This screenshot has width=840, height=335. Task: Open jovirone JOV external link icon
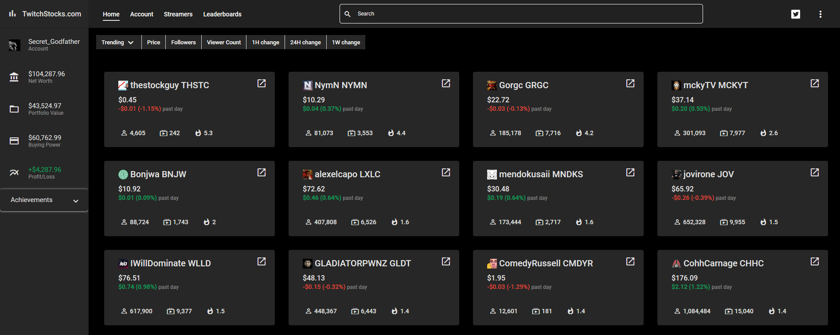[815, 172]
